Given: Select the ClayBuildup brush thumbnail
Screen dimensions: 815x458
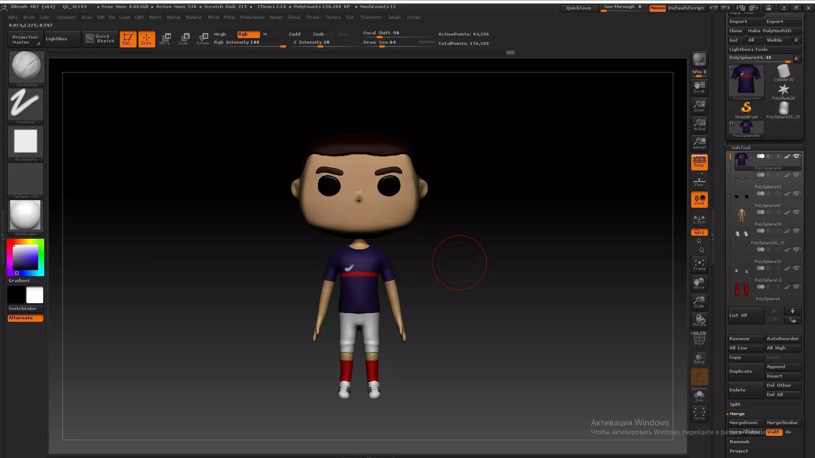Looking at the screenshot, I should pos(26,68).
